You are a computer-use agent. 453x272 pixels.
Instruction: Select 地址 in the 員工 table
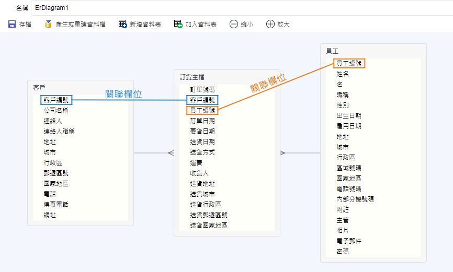coord(343,136)
